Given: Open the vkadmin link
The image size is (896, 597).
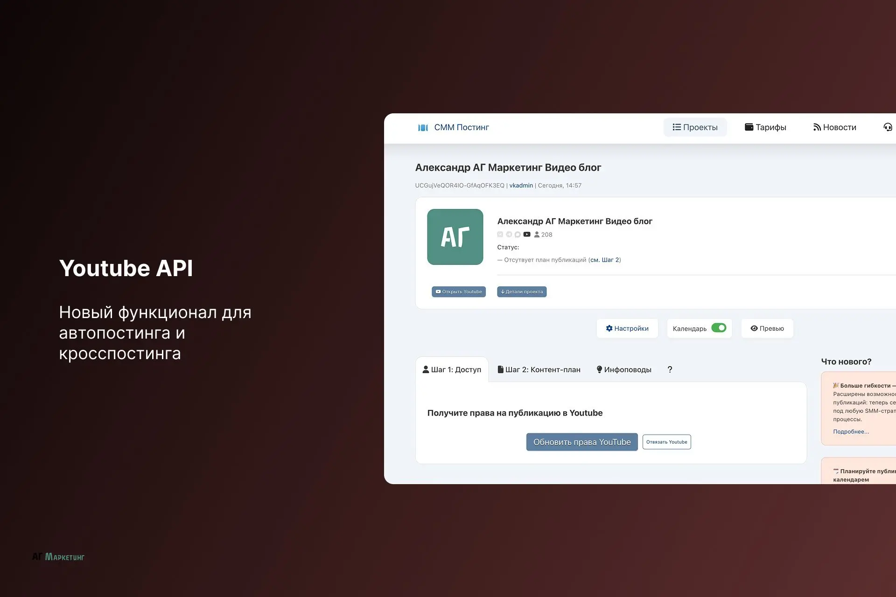Looking at the screenshot, I should pyautogui.click(x=521, y=186).
